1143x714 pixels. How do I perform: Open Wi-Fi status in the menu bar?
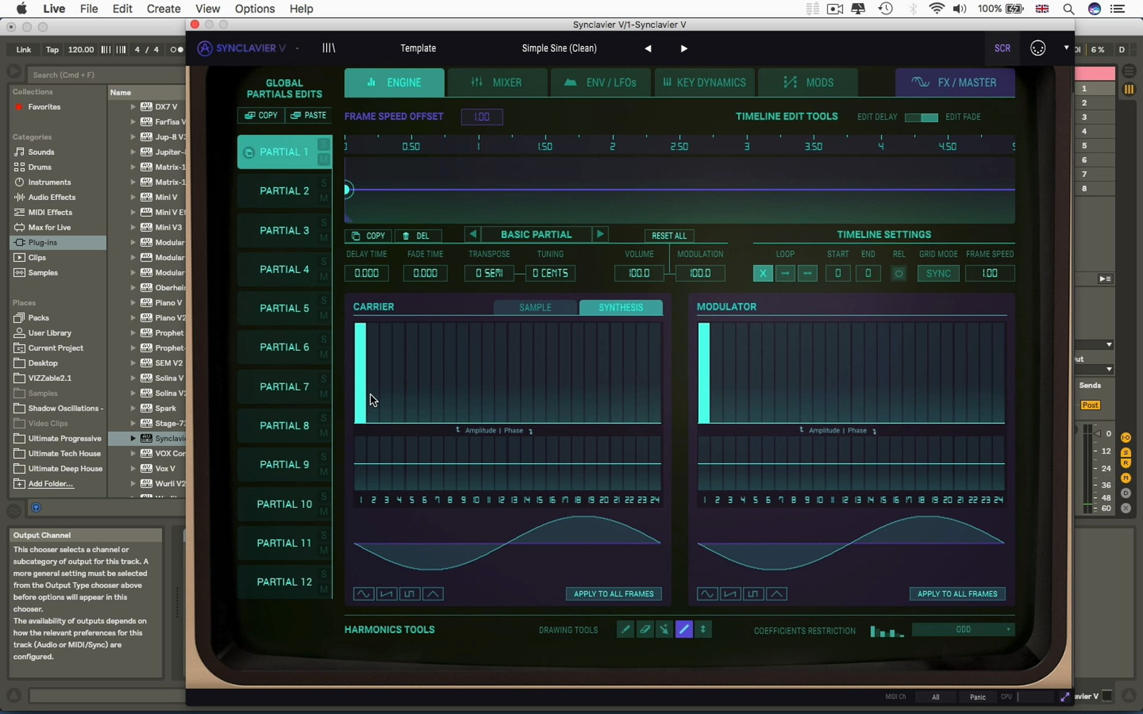pyautogui.click(x=936, y=9)
